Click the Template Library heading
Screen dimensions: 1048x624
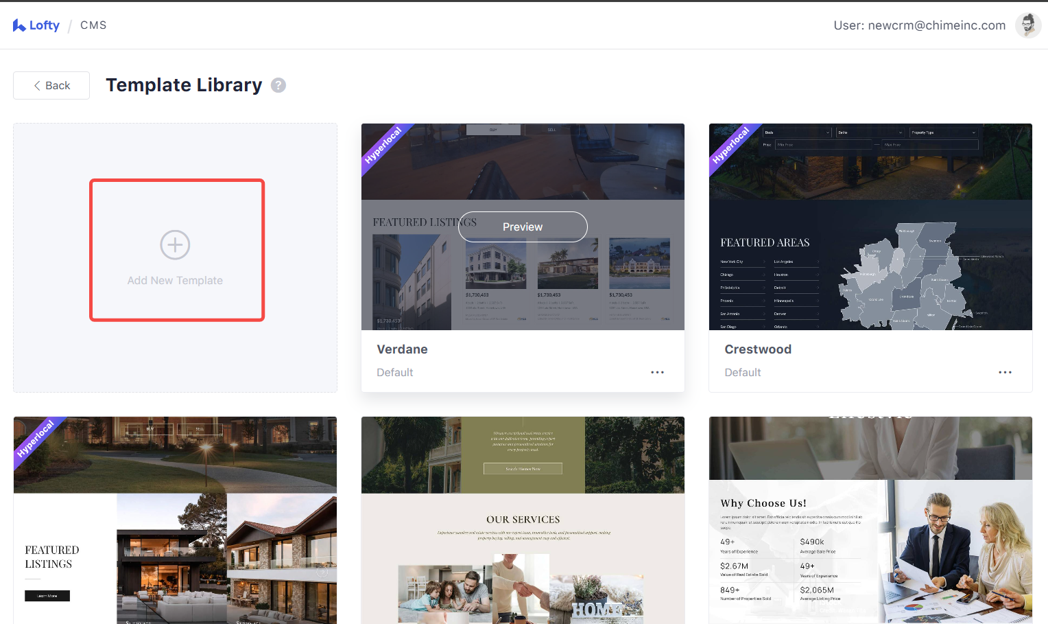click(x=184, y=85)
